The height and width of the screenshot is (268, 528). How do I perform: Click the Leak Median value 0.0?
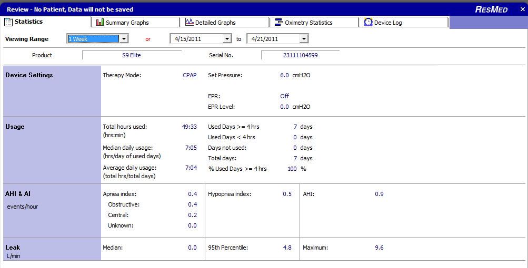(193, 248)
